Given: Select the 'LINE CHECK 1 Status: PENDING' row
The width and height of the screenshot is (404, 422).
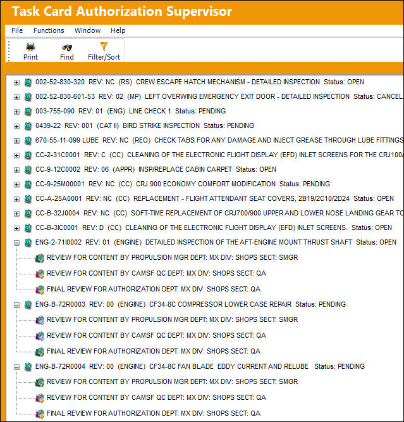Looking at the screenshot, I should [130, 111].
